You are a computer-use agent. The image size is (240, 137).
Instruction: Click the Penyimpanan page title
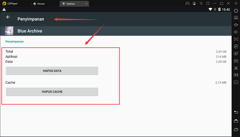31,19
